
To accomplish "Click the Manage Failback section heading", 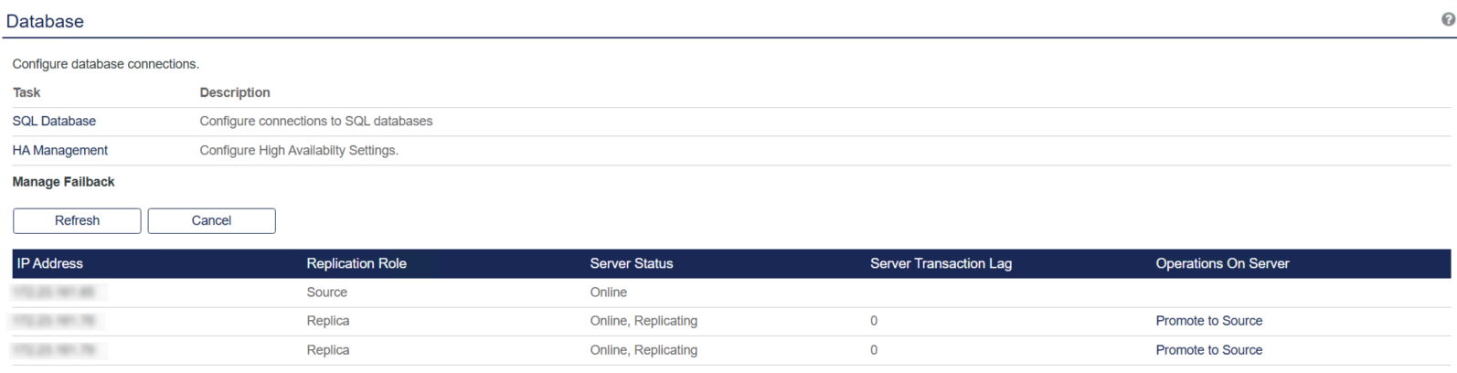I will (63, 182).
